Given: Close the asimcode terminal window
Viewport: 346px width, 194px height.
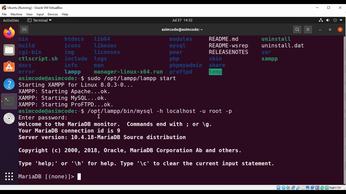Looking at the screenshot, I should click(x=340, y=30).
